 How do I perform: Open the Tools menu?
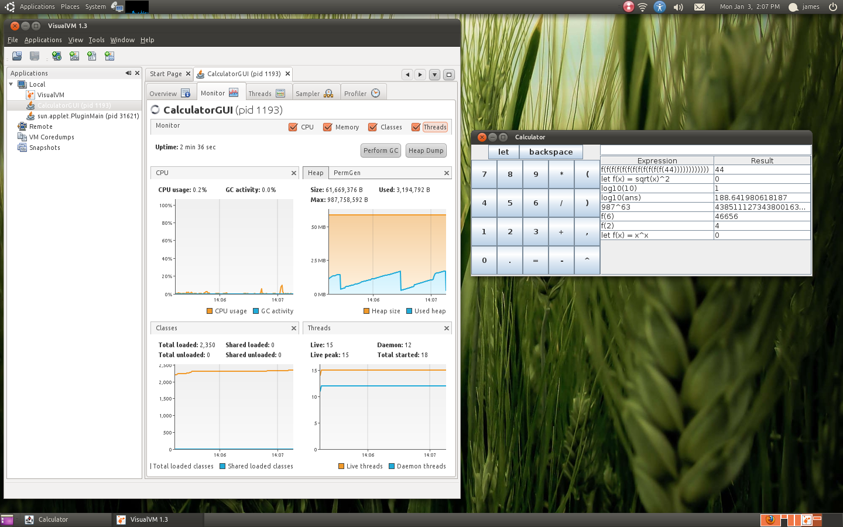(x=97, y=40)
